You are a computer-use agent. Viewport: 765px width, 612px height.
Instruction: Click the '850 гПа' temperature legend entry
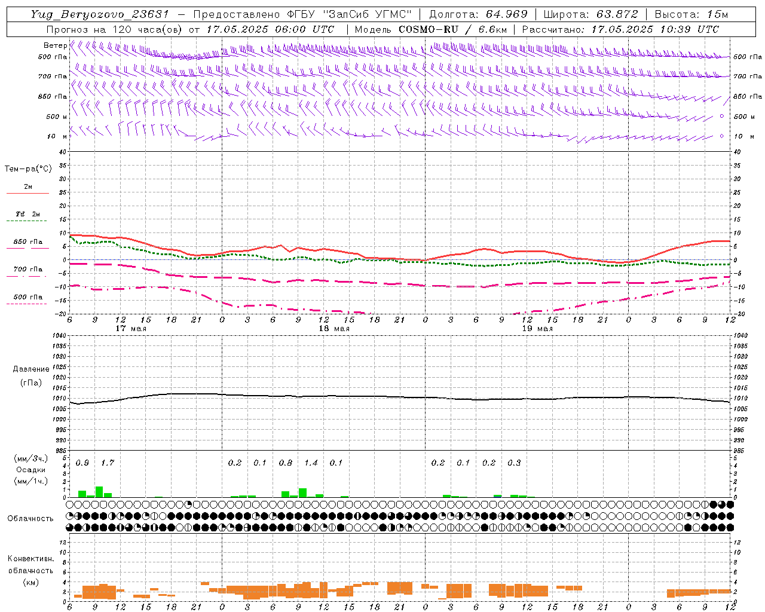27,244
